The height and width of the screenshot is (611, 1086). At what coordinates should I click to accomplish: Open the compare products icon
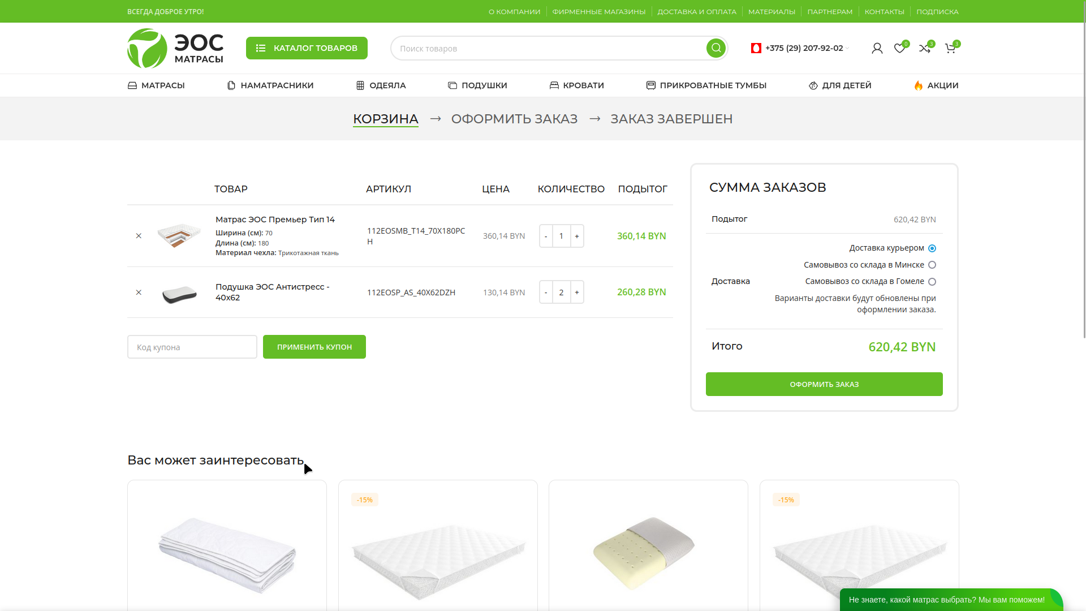pyautogui.click(x=925, y=49)
